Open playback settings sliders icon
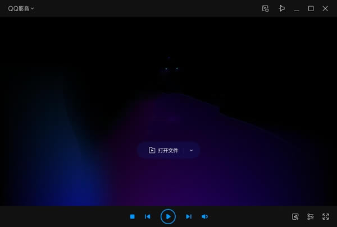 point(311,217)
